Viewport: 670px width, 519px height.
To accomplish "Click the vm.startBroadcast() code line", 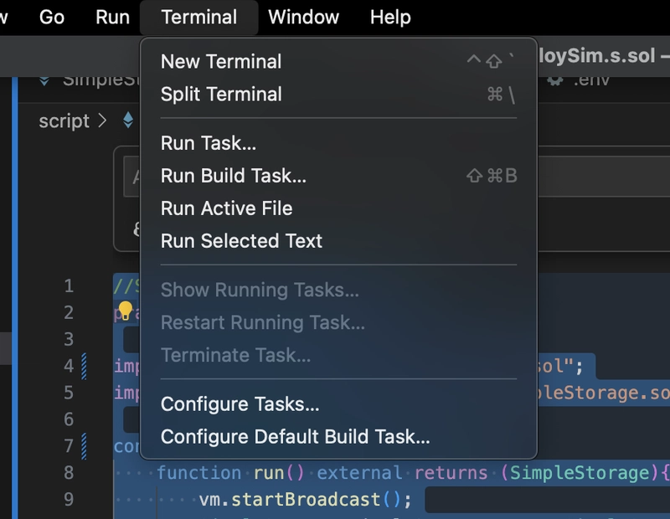I will point(305,500).
